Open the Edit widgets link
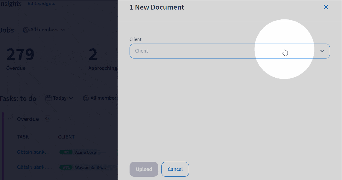Viewport: 342px width, 180px height. pos(41,4)
